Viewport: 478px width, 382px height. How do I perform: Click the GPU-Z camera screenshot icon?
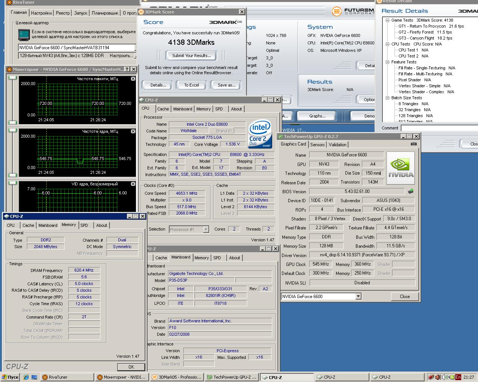(413, 144)
